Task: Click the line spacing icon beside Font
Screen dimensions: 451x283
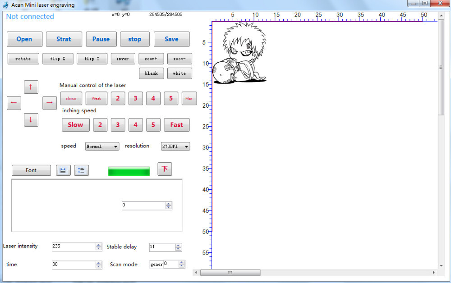Action: point(81,170)
